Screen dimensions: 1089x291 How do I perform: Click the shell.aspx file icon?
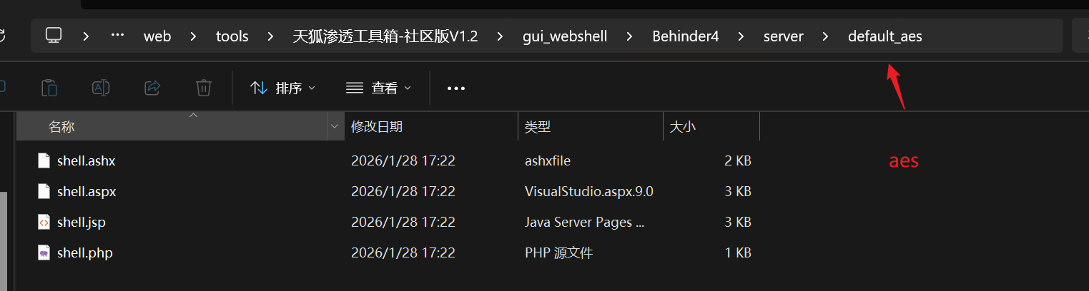(44, 192)
